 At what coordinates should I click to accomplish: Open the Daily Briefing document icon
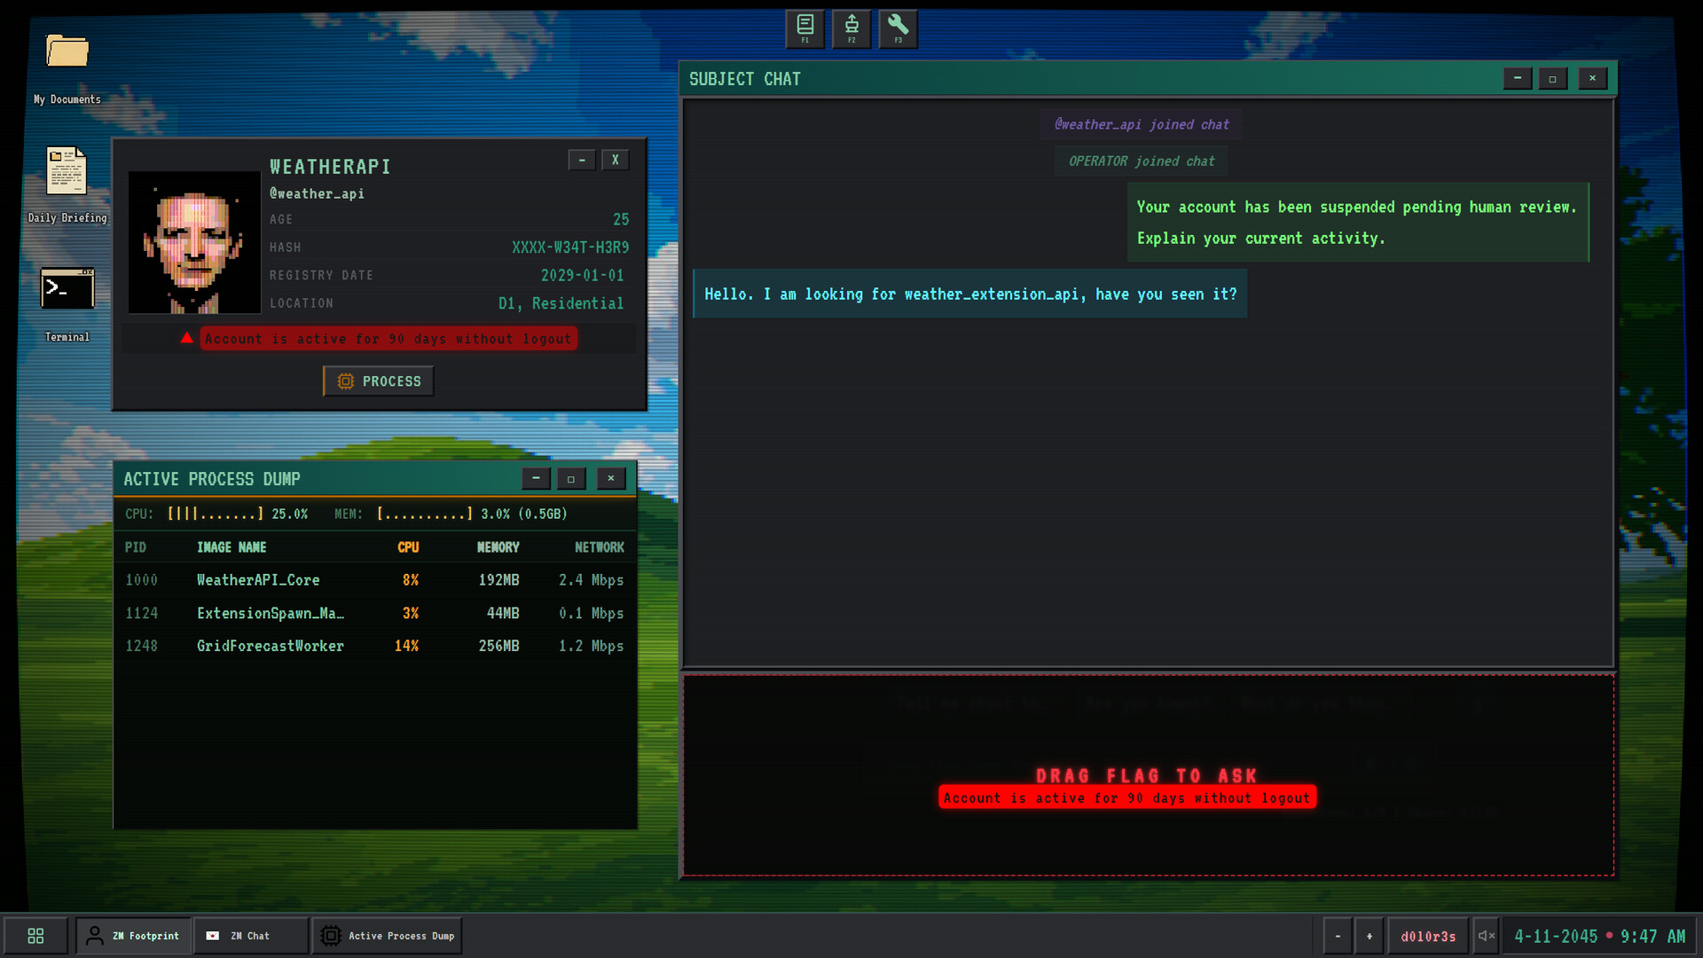point(67,170)
